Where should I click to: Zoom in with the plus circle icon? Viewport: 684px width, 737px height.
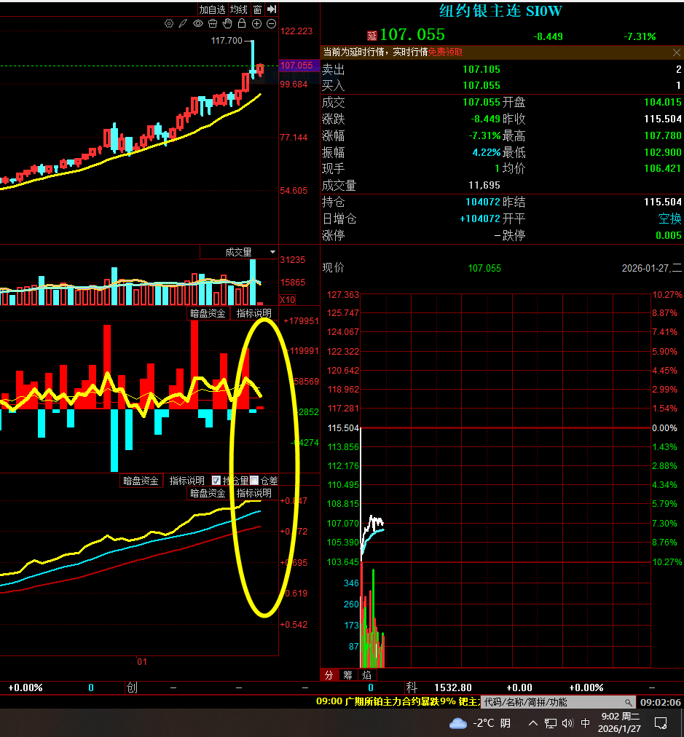pos(256,23)
